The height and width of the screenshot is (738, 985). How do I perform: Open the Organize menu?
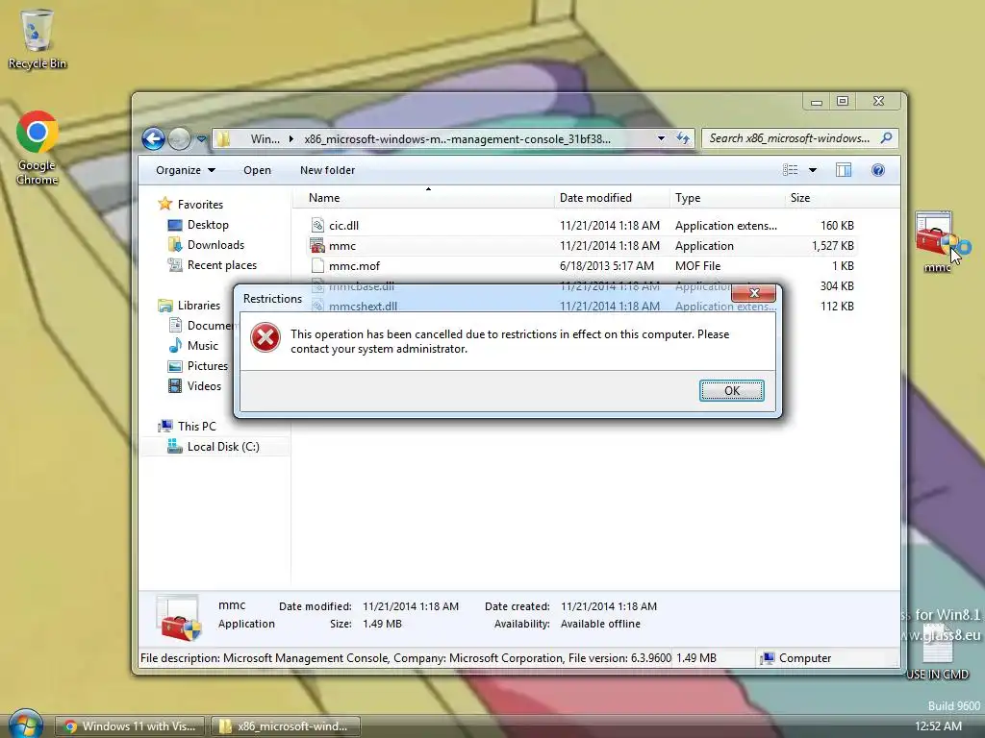pyautogui.click(x=186, y=170)
